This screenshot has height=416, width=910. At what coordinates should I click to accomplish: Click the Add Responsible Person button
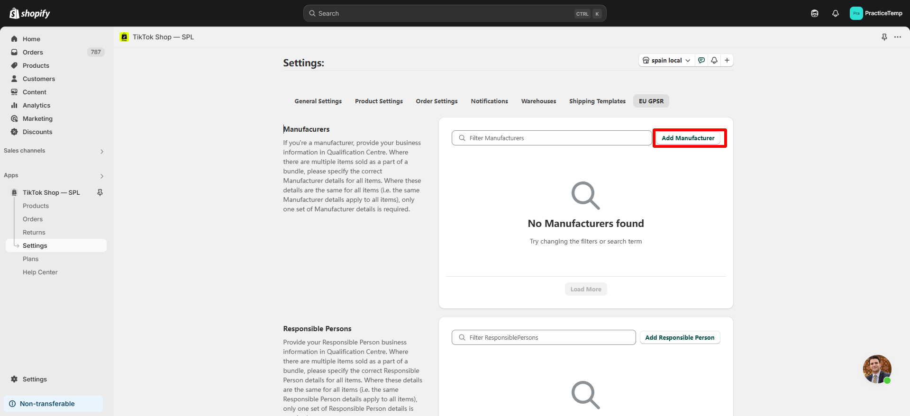point(680,337)
